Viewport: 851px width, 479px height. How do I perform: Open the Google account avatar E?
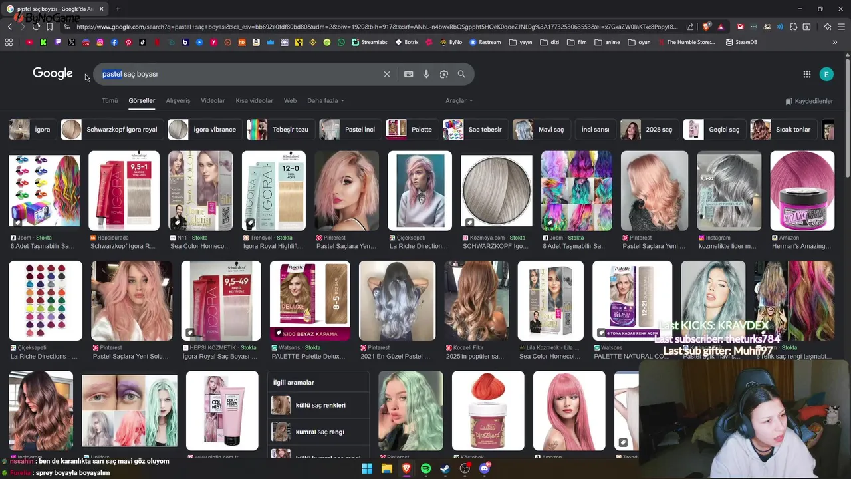point(826,74)
